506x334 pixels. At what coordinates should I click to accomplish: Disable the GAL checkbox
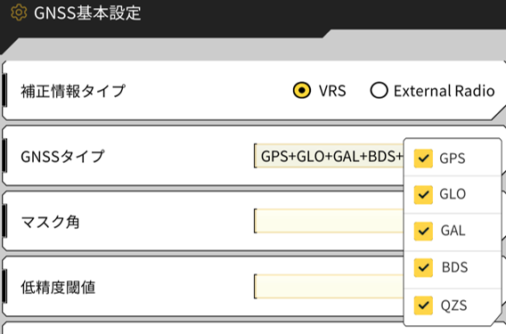(423, 231)
